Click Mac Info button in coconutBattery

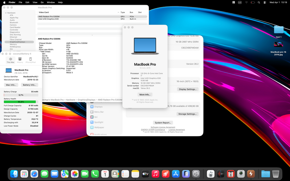[11, 85]
